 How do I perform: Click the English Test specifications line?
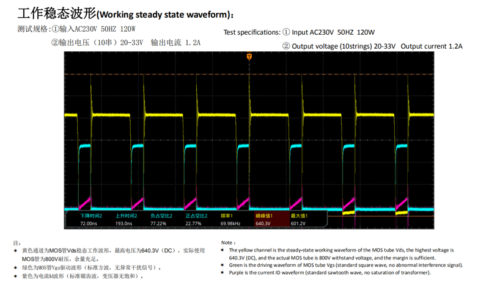tap(299, 32)
